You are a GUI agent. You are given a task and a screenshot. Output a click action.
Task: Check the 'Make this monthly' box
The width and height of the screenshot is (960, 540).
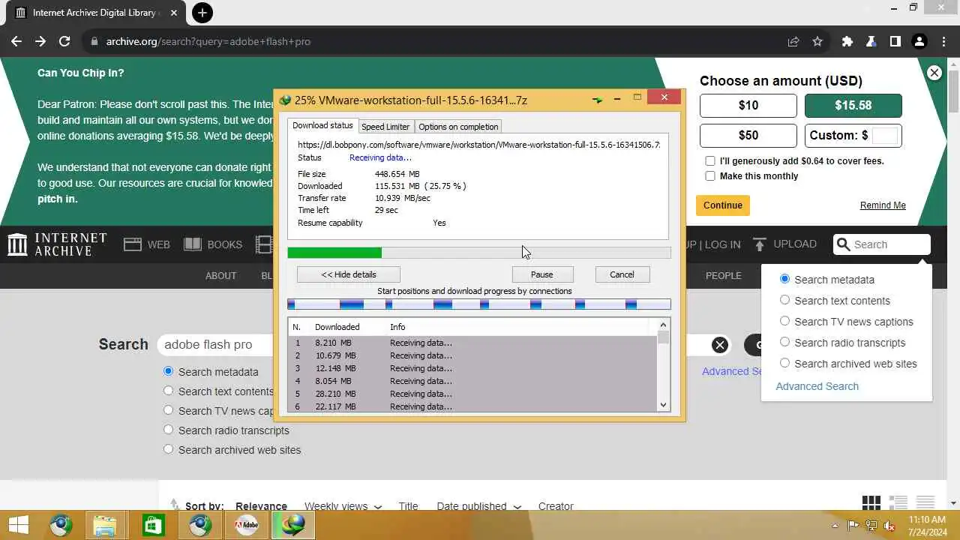710,176
